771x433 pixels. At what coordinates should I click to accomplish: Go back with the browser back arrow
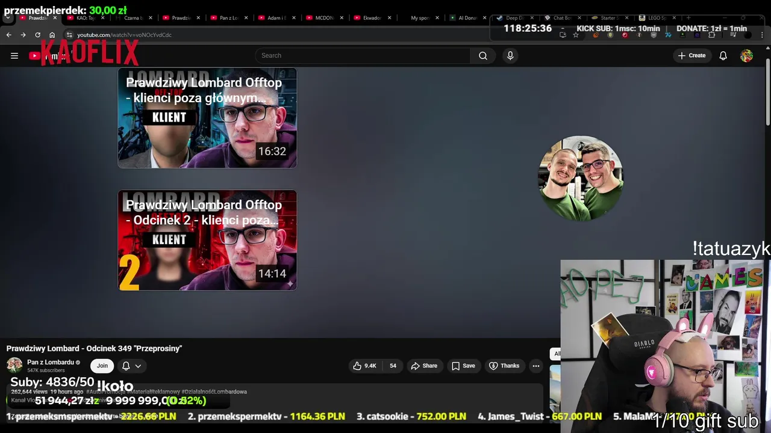8,35
